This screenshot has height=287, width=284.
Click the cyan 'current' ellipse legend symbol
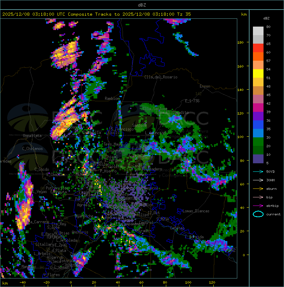258,214
